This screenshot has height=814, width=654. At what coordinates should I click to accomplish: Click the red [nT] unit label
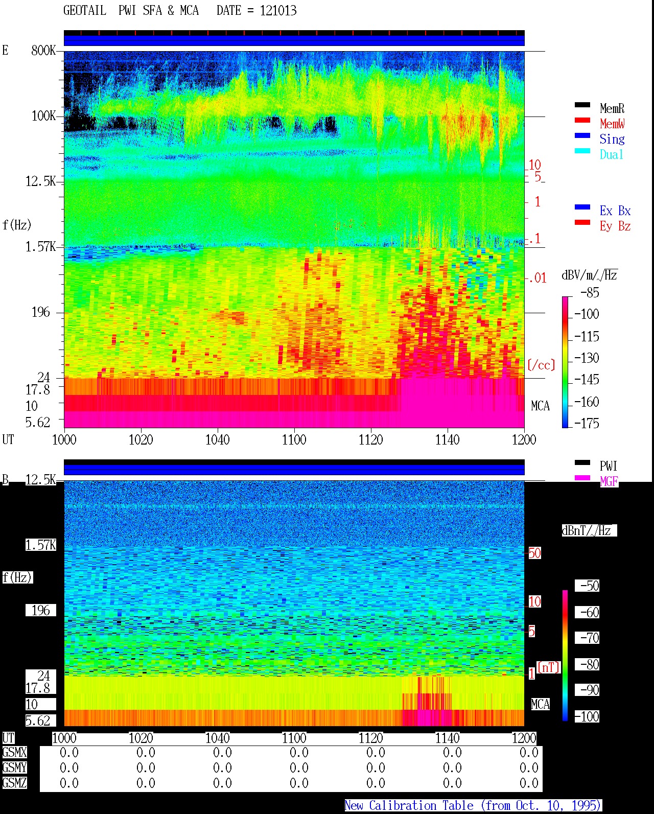(x=548, y=667)
